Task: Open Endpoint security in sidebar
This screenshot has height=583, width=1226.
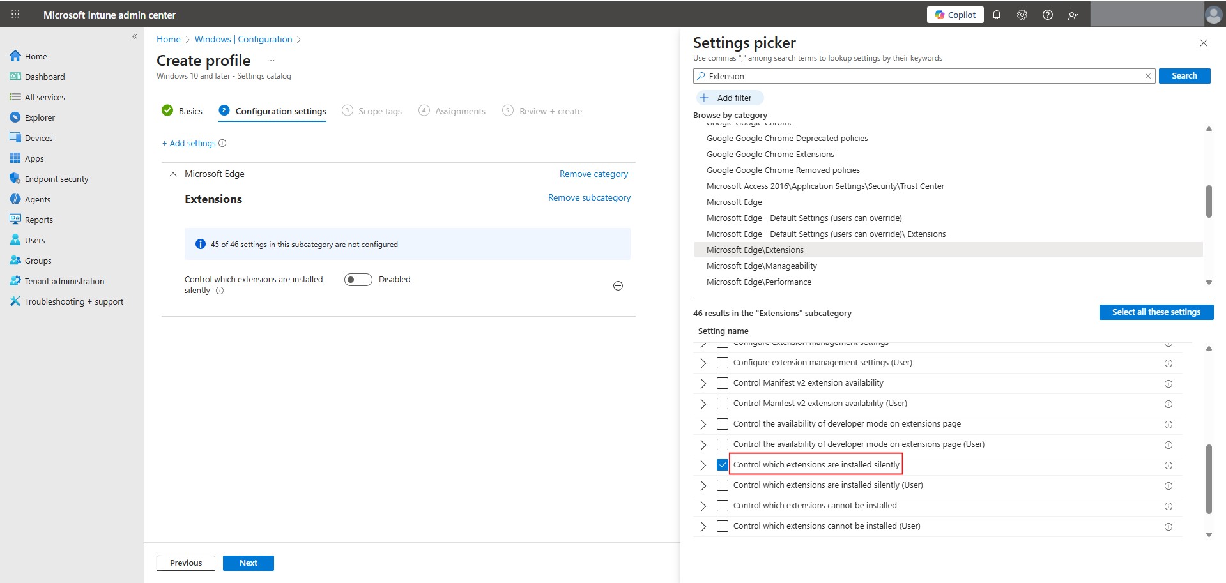Action: click(x=56, y=179)
